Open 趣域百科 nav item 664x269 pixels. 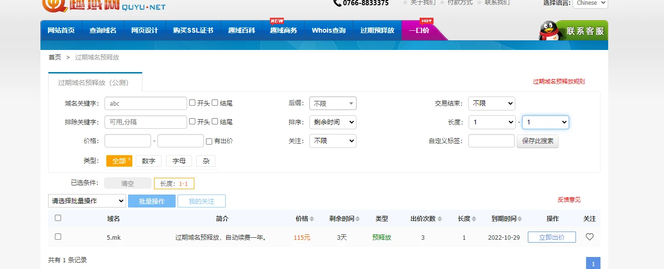(x=242, y=30)
